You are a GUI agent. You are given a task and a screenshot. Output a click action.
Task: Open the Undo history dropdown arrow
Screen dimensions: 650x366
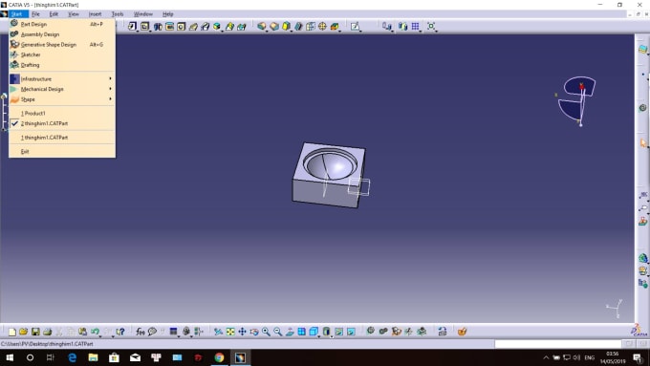click(x=100, y=335)
